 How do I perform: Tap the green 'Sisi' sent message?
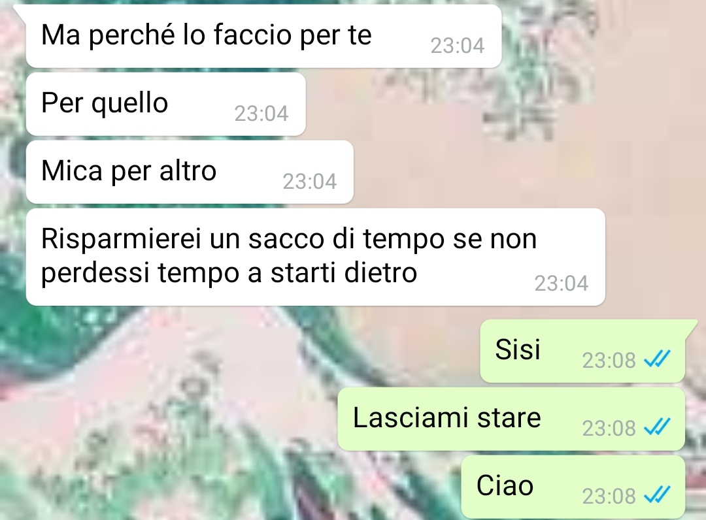click(582, 351)
